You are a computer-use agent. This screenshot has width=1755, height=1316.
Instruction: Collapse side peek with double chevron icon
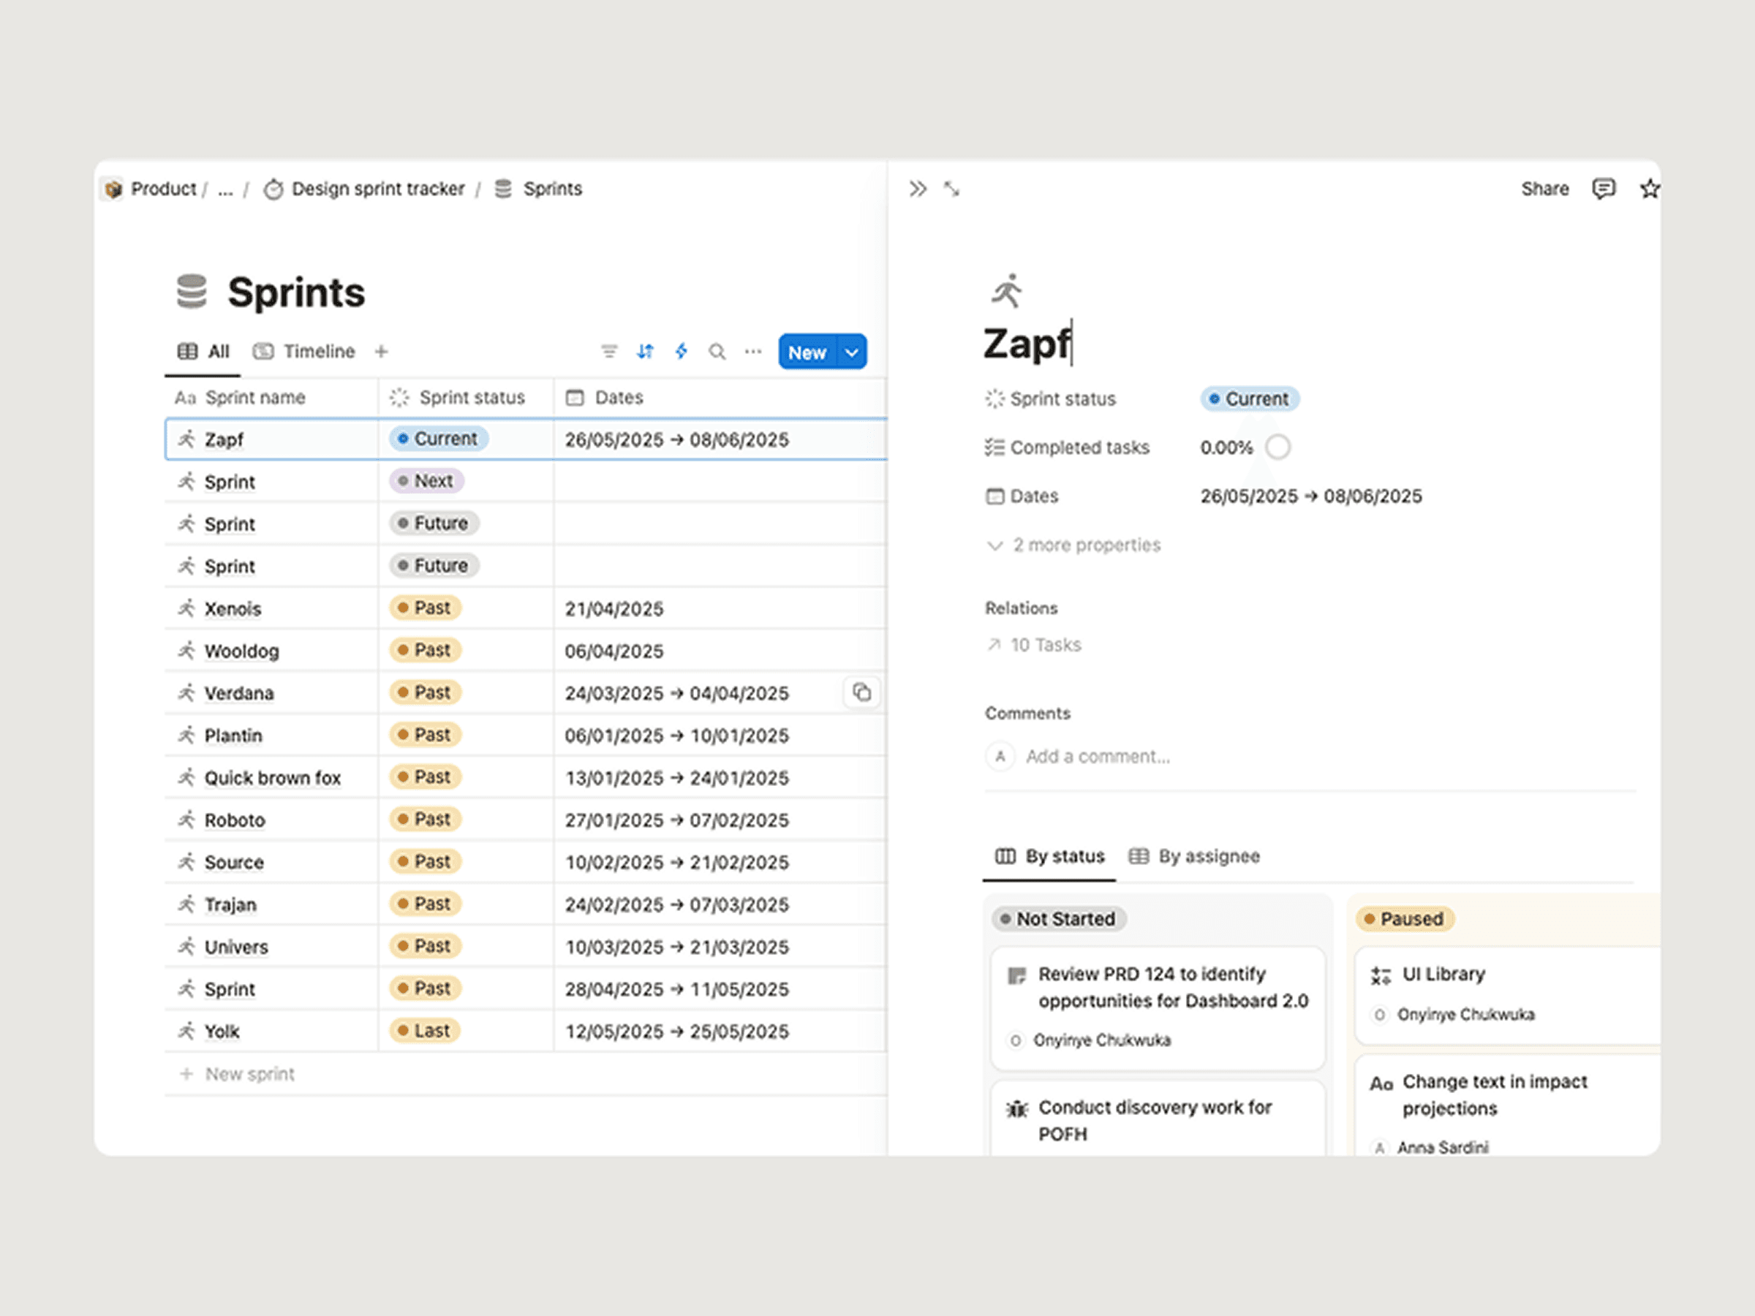tap(917, 189)
